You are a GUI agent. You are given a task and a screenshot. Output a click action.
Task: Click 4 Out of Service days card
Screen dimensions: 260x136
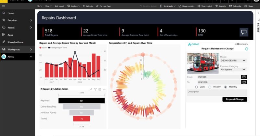coord(168,32)
